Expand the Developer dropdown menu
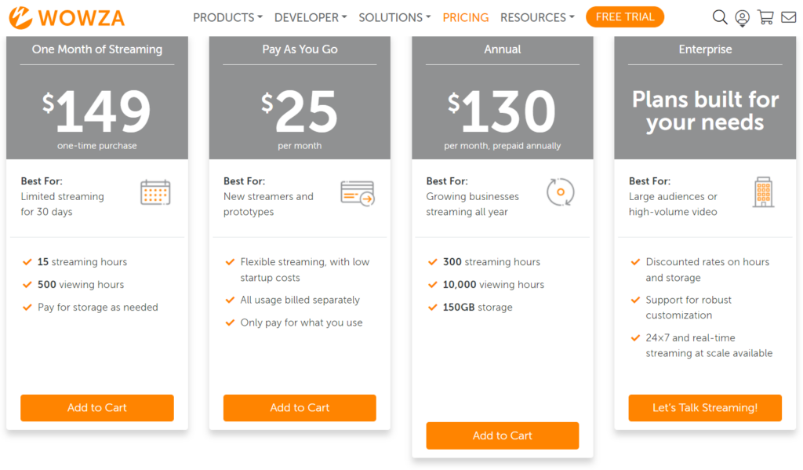The height and width of the screenshot is (470, 803). click(x=311, y=17)
